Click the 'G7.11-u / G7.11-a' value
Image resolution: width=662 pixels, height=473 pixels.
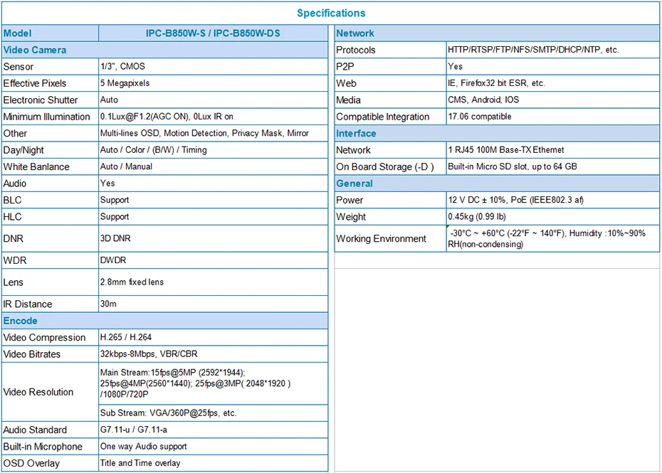(133, 430)
